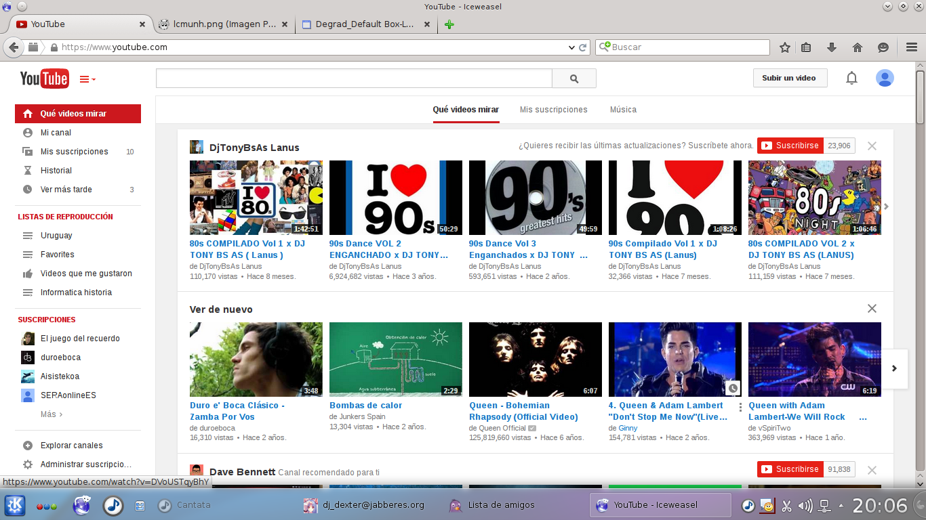Show bookmarks list icon in toolbar

point(806,47)
